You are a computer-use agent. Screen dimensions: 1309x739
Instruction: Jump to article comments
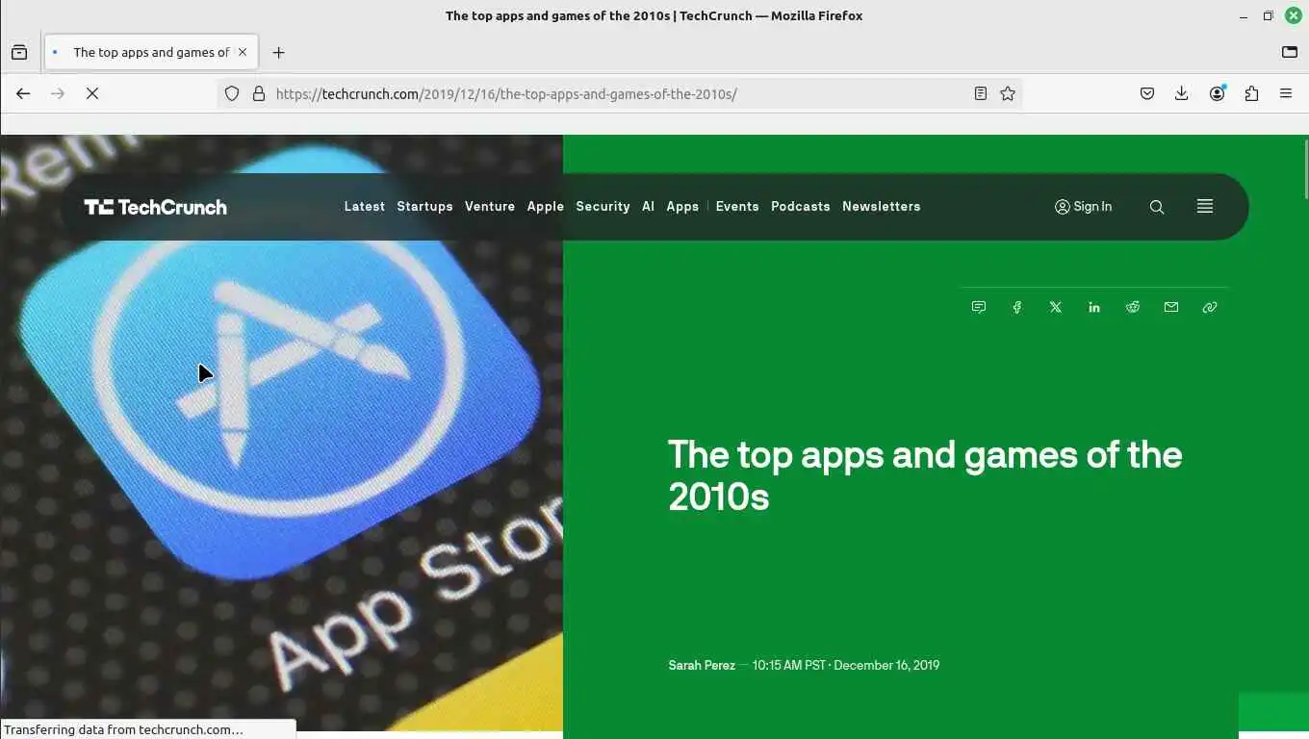pos(979,307)
